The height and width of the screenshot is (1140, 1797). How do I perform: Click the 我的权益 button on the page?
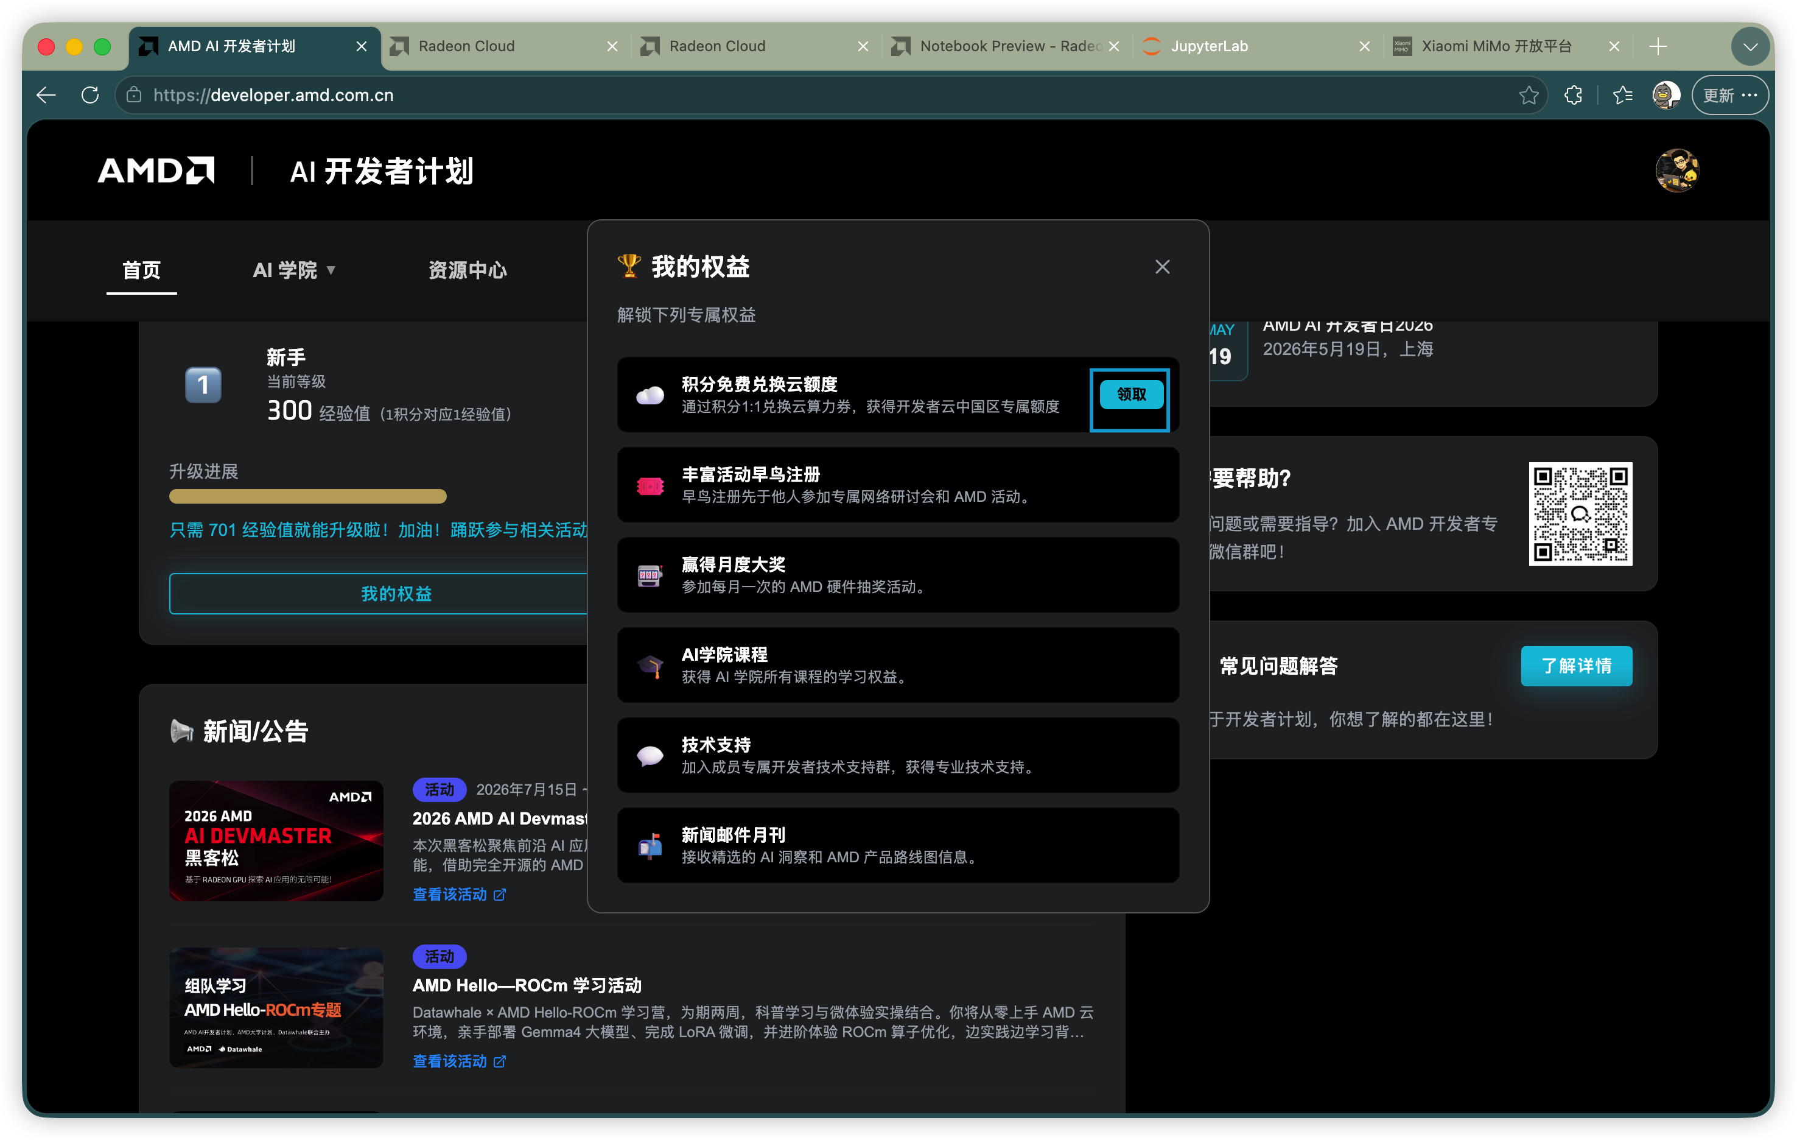[379, 594]
